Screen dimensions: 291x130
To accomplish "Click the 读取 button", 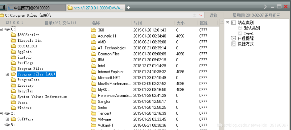I will coord(213,15).
